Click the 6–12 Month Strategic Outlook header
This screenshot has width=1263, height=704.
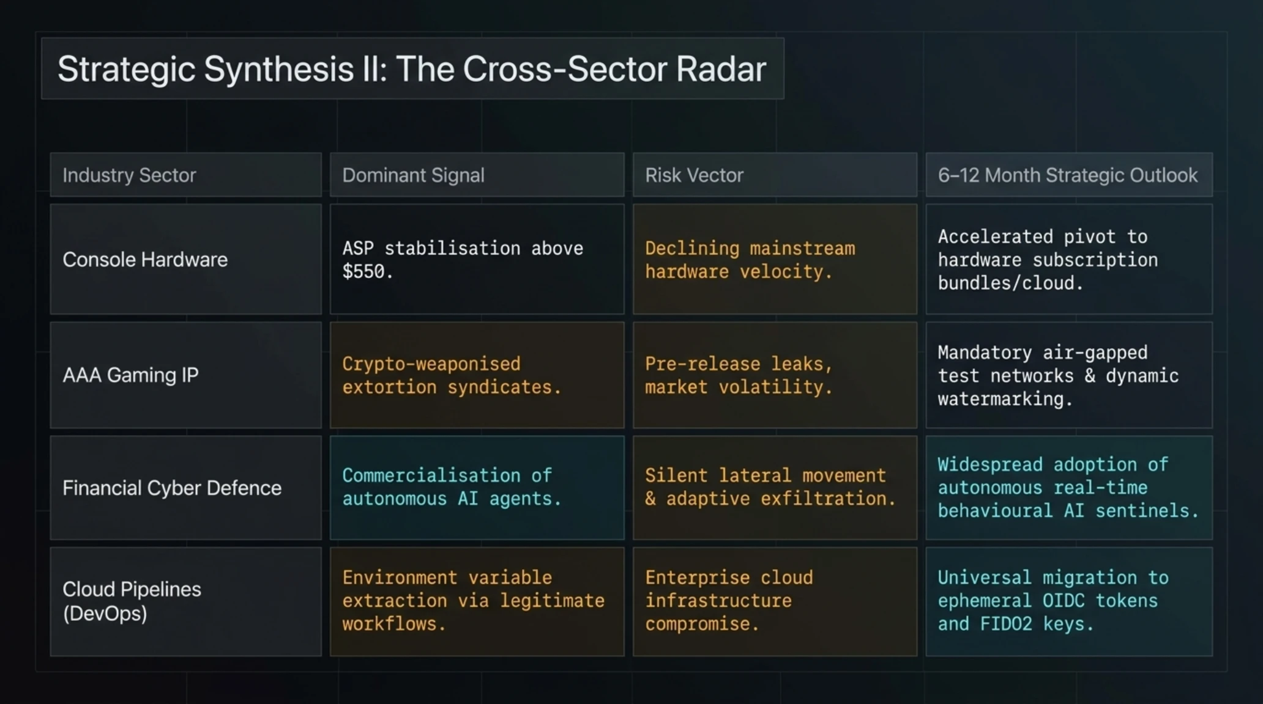[x=1069, y=175]
